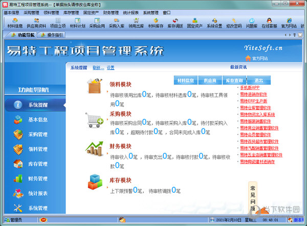
Task: Click the 材料信息 blue button
Action: pyautogui.click(x=186, y=80)
